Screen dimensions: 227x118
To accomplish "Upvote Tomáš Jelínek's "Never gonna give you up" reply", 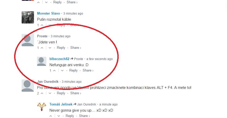I will pos(51,116).
